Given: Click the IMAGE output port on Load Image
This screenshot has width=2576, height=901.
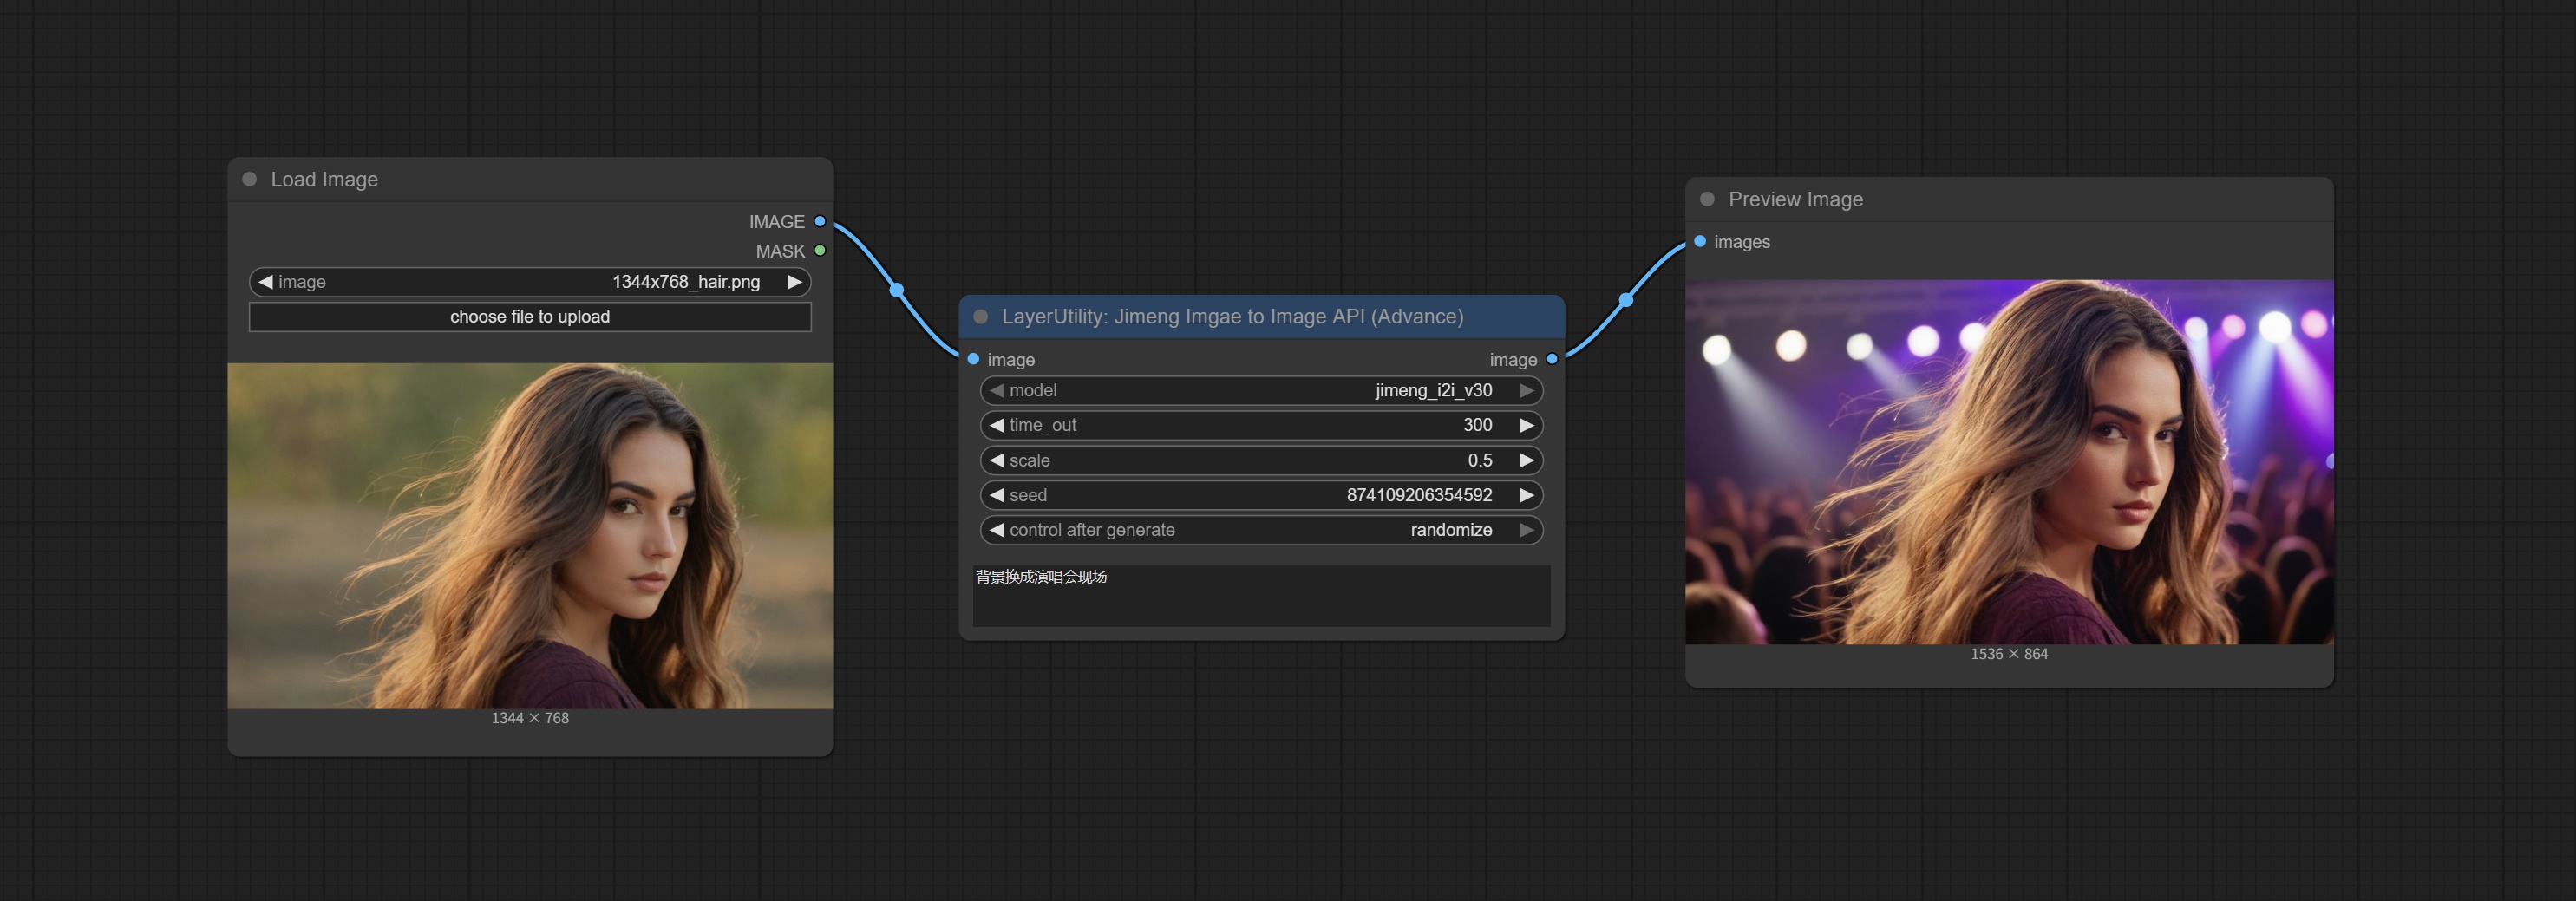Looking at the screenshot, I should (x=820, y=221).
